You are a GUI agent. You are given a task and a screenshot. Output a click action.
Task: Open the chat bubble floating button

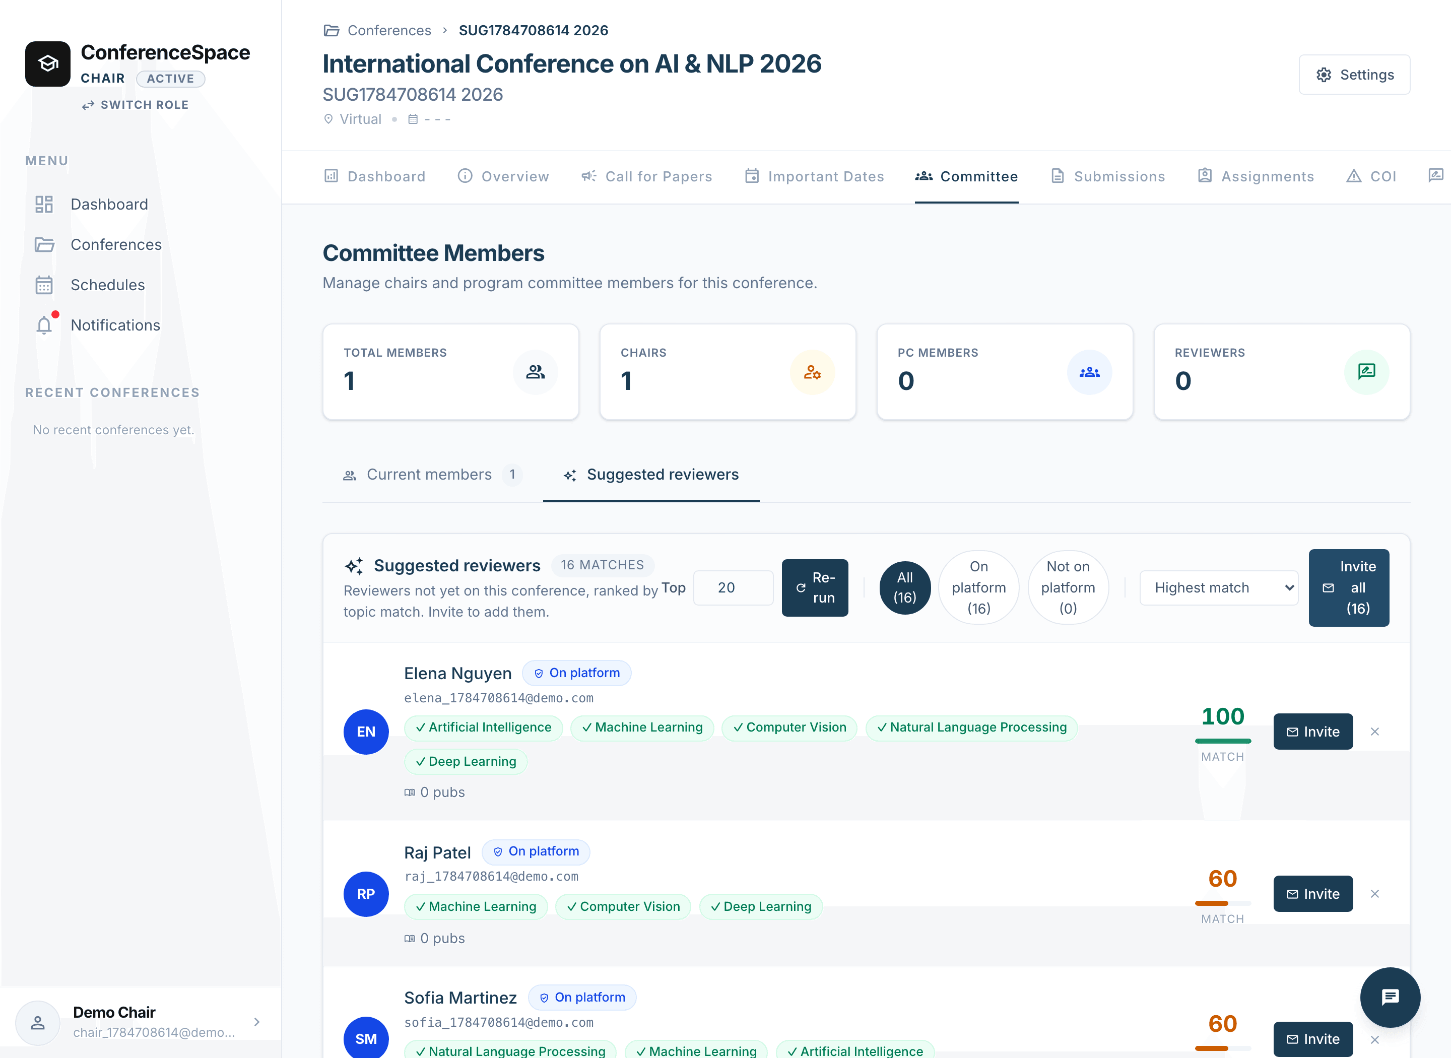coord(1390,997)
